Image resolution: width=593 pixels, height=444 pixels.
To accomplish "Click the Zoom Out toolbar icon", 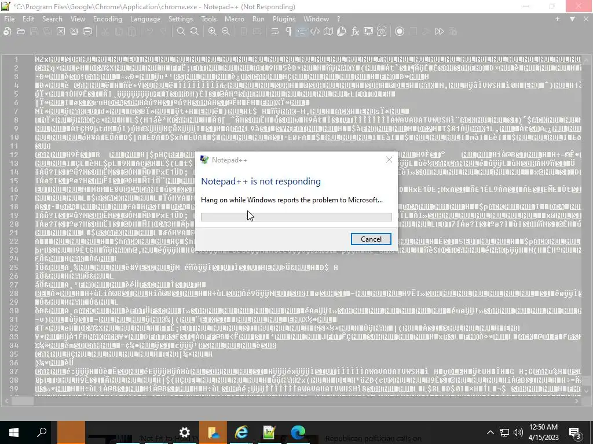I will [226, 32].
